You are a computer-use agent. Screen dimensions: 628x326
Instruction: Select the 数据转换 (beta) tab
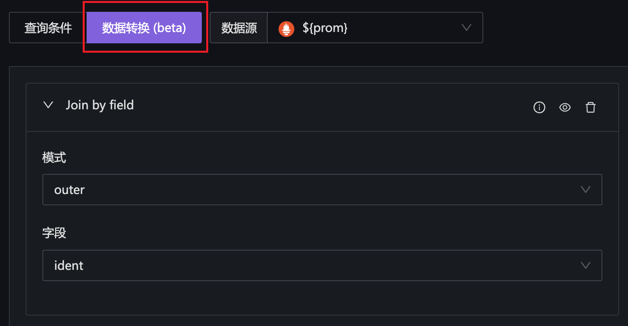click(x=144, y=28)
